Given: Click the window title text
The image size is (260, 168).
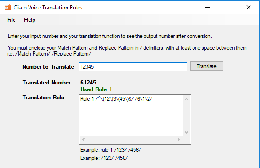Looking at the screenshot, I should click(x=48, y=8).
